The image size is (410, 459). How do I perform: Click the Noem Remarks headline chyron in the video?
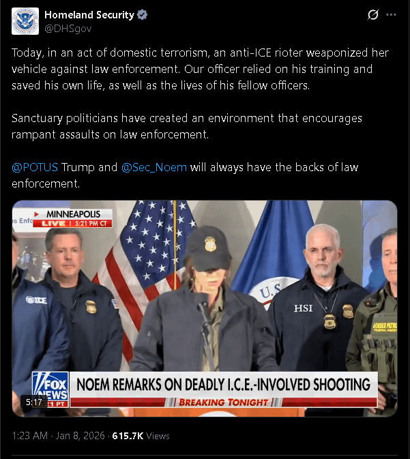[x=224, y=385]
